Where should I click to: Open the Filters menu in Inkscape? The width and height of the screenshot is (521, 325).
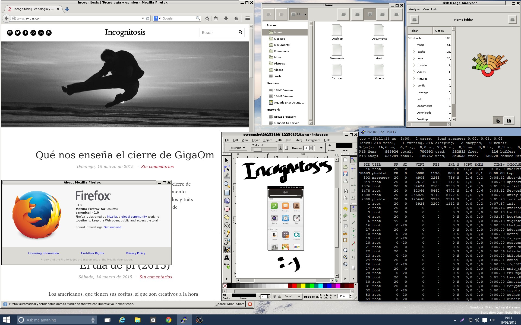298,140
